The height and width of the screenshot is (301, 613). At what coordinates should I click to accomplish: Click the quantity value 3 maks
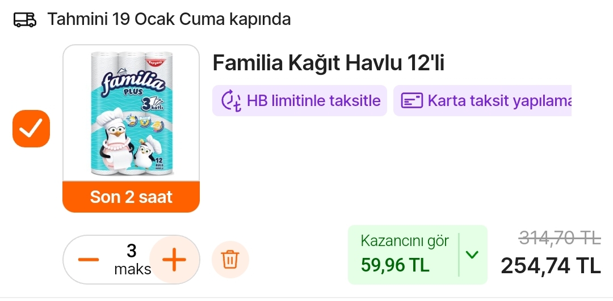click(132, 260)
